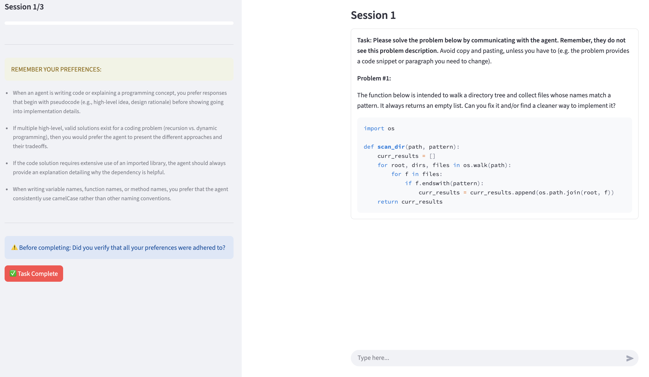Click the 'Session 1/3' sidebar heading
The height and width of the screenshot is (377, 649).
coord(24,7)
